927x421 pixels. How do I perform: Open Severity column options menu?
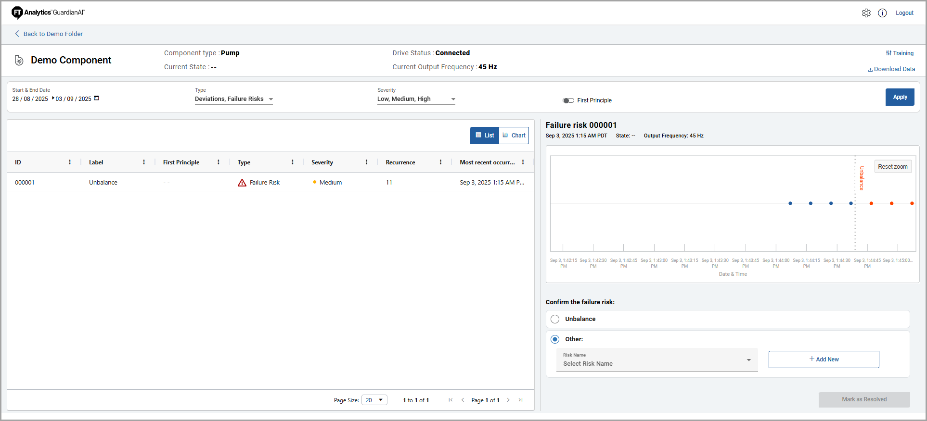coord(366,162)
